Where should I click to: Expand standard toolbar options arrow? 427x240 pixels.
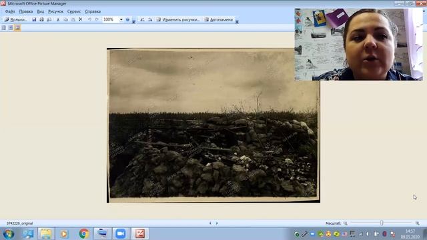133,21
